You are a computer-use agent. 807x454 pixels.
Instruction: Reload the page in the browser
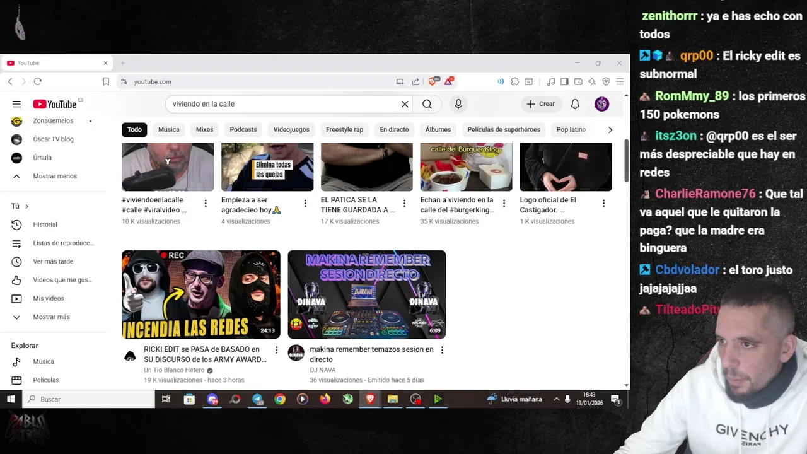tap(38, 81)
